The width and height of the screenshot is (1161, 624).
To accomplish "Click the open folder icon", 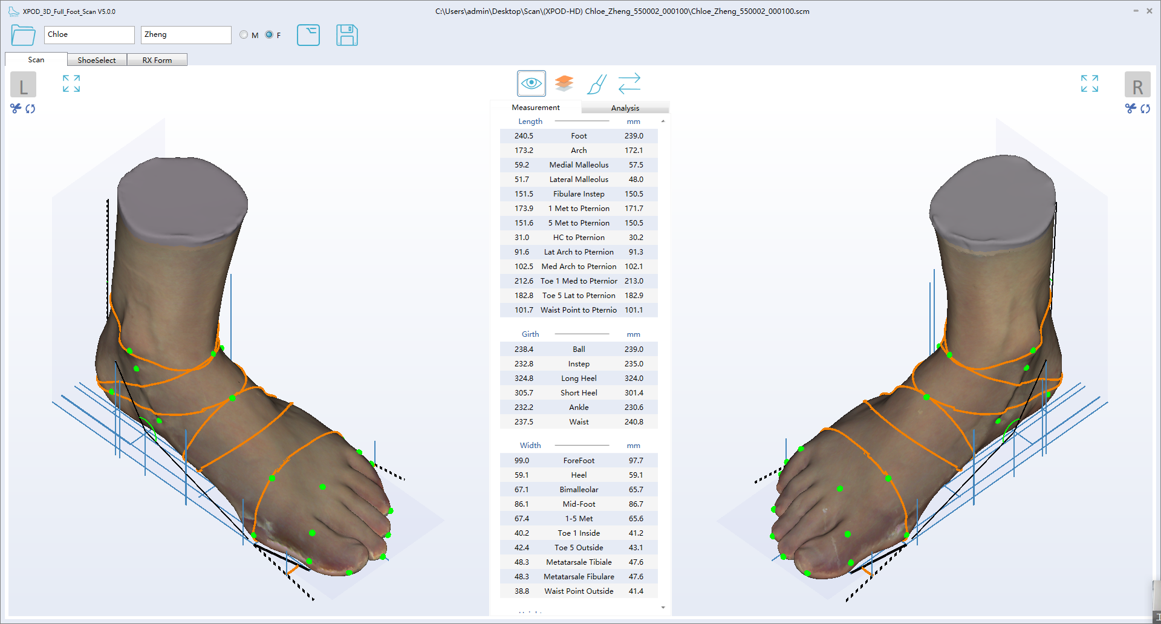I will [22, 35].
